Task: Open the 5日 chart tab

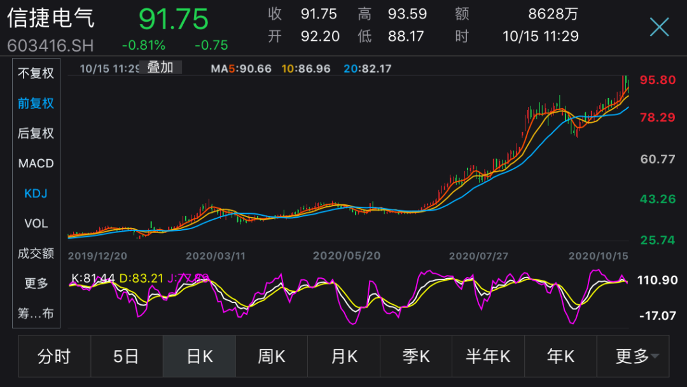Action: click(127, 356)
